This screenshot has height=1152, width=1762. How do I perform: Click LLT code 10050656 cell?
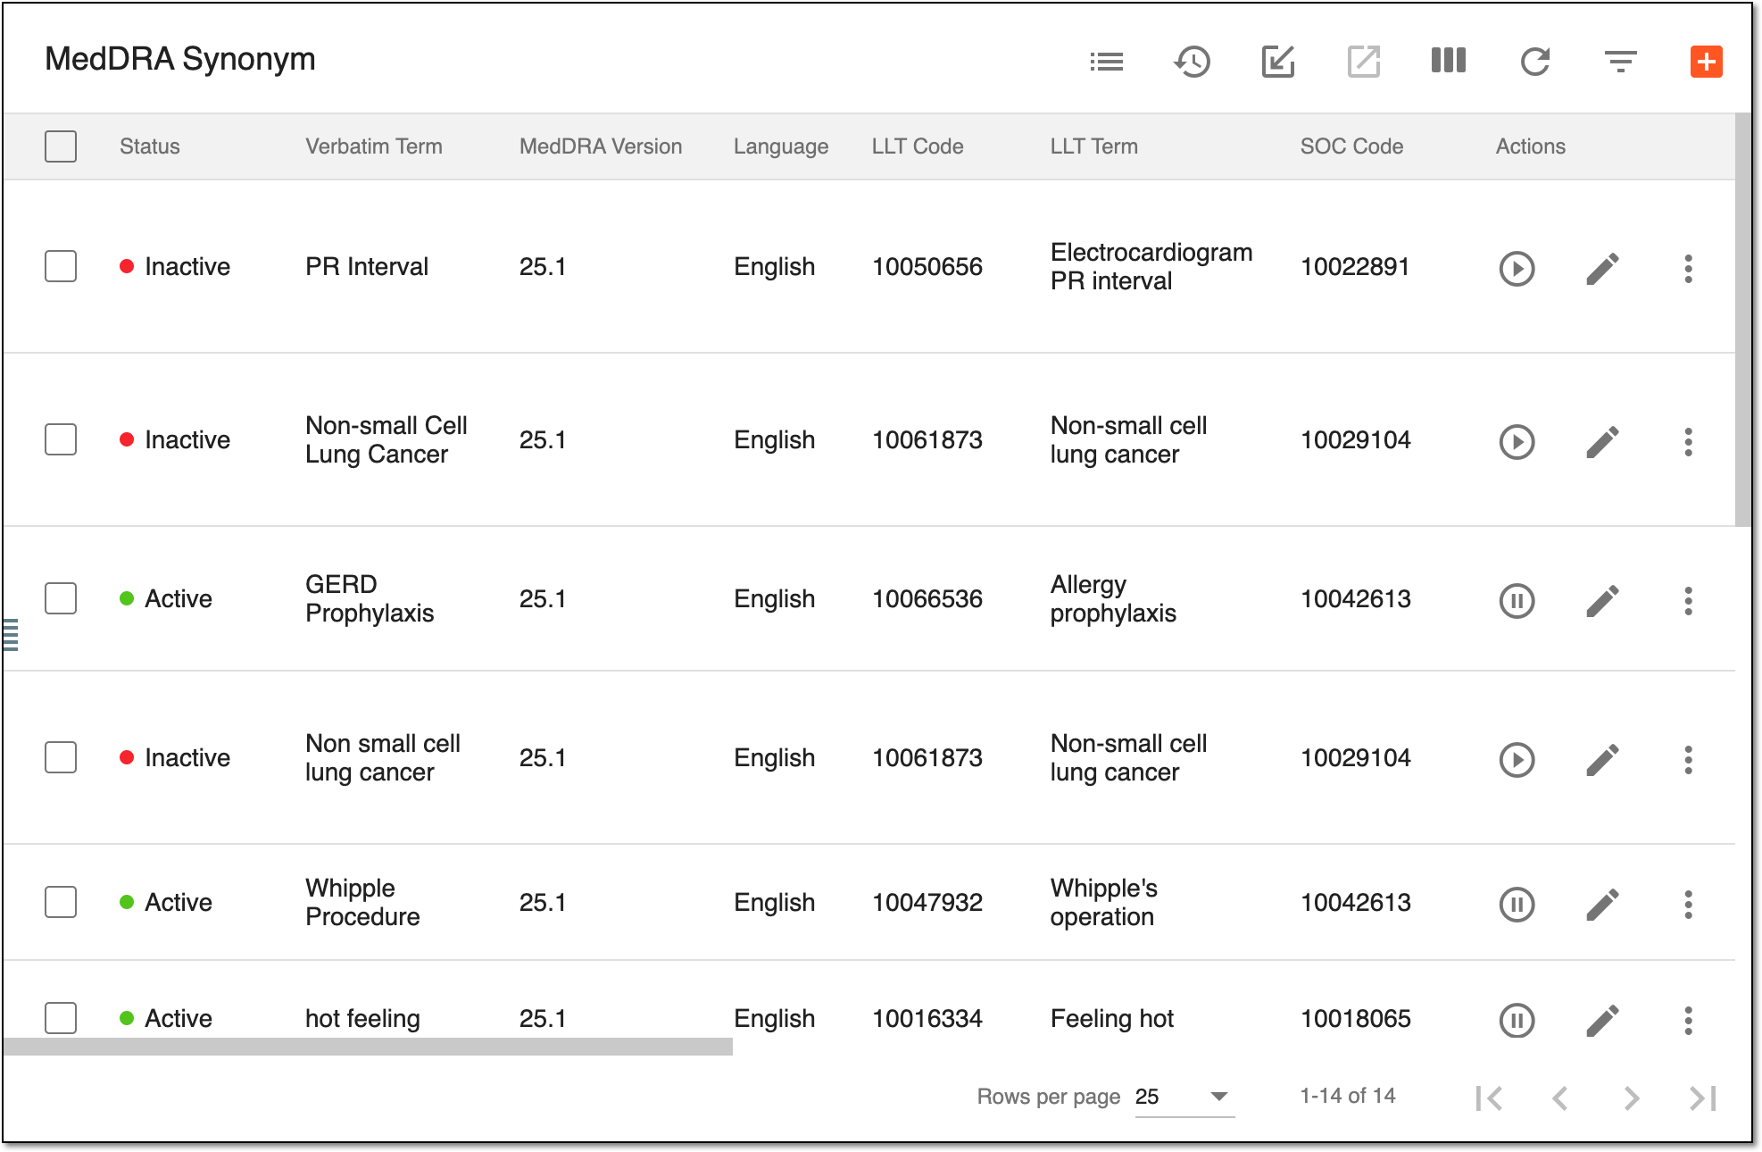tap(927, 266)
